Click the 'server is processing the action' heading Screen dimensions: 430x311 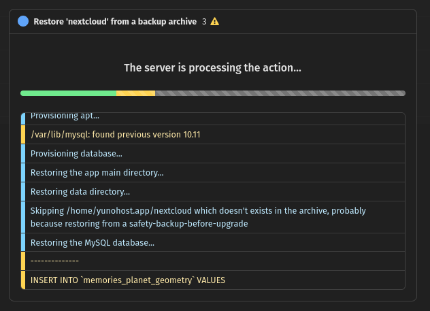[x=212, y=68]
